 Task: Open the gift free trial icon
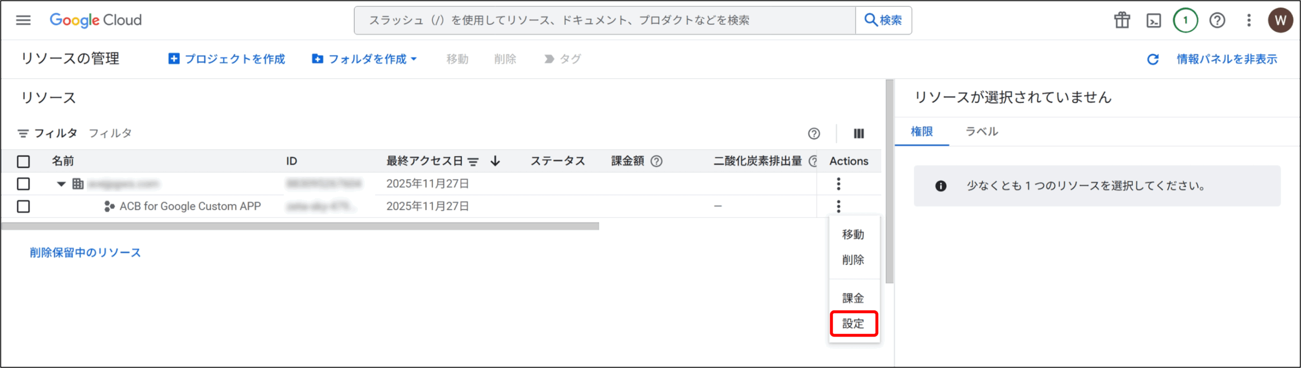(1122, 20)
